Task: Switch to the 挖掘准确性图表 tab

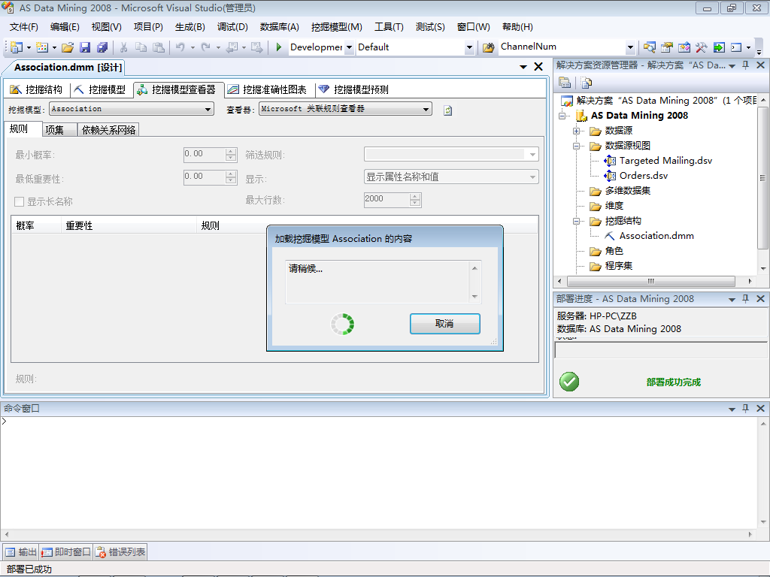Action: [268, 89]
